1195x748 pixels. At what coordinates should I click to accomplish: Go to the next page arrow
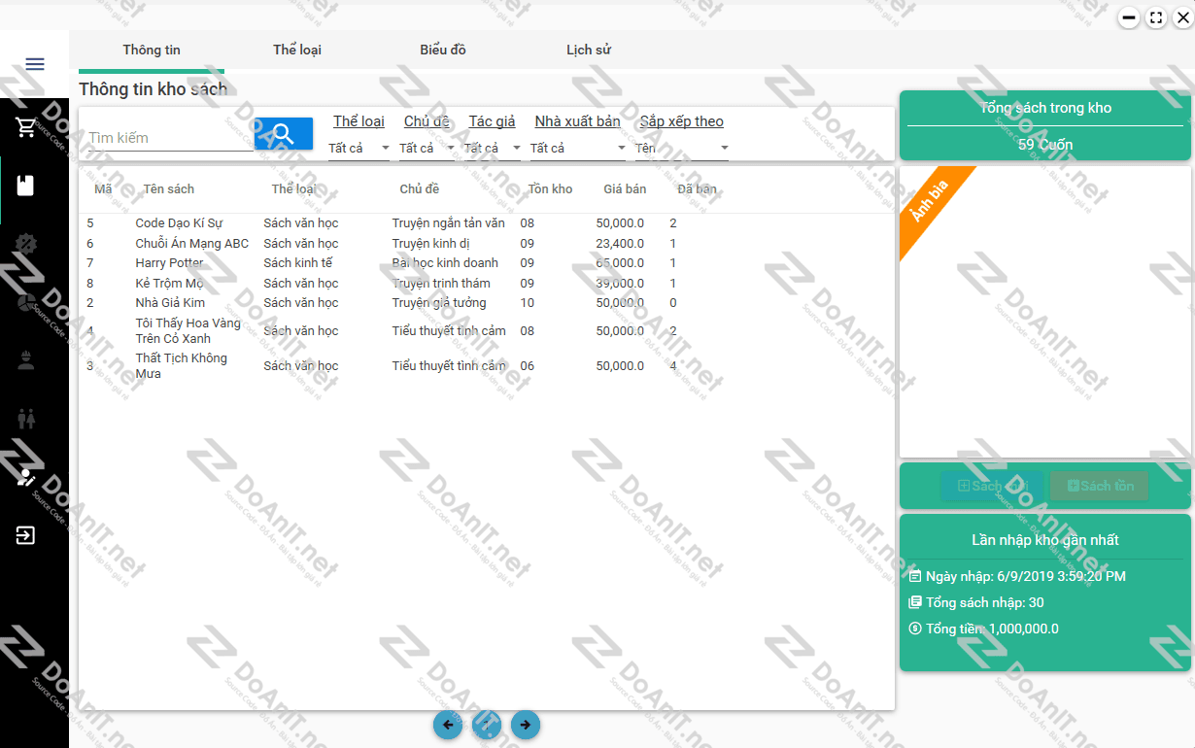(x=526, y=725)
